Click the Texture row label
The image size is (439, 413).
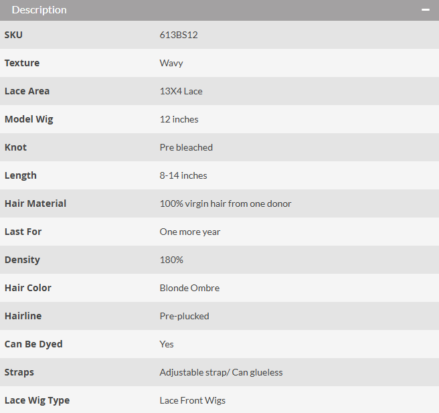(x=22, y=63)
